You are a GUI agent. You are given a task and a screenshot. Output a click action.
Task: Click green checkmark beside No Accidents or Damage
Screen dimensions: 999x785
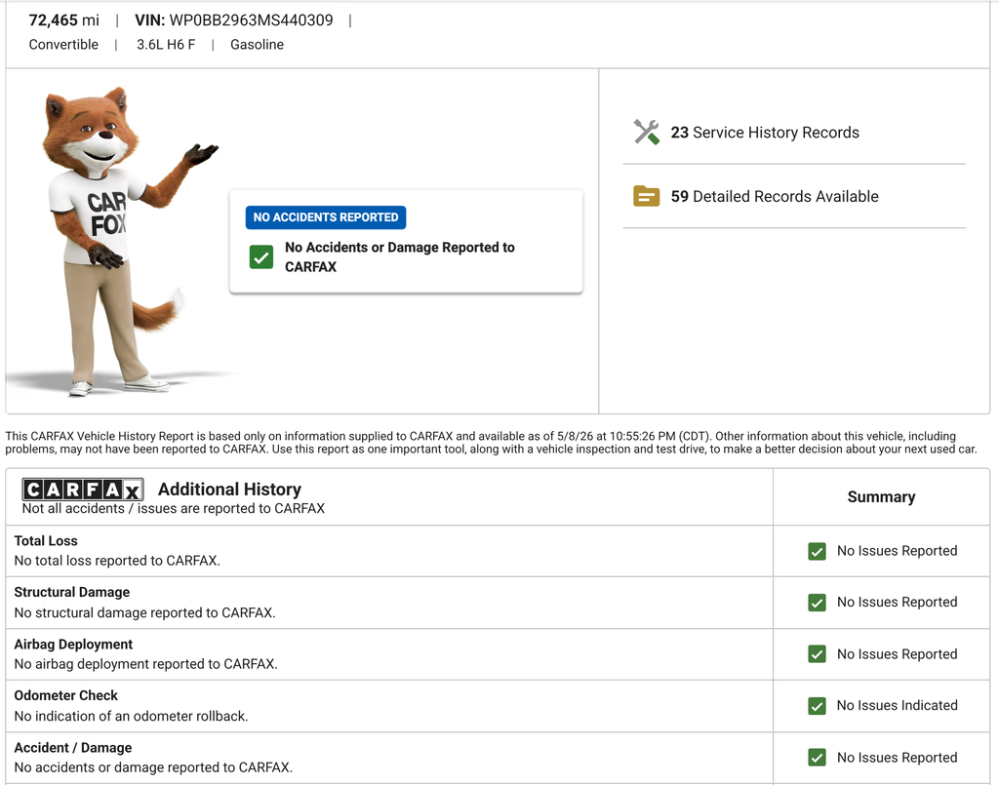(261, 257)
